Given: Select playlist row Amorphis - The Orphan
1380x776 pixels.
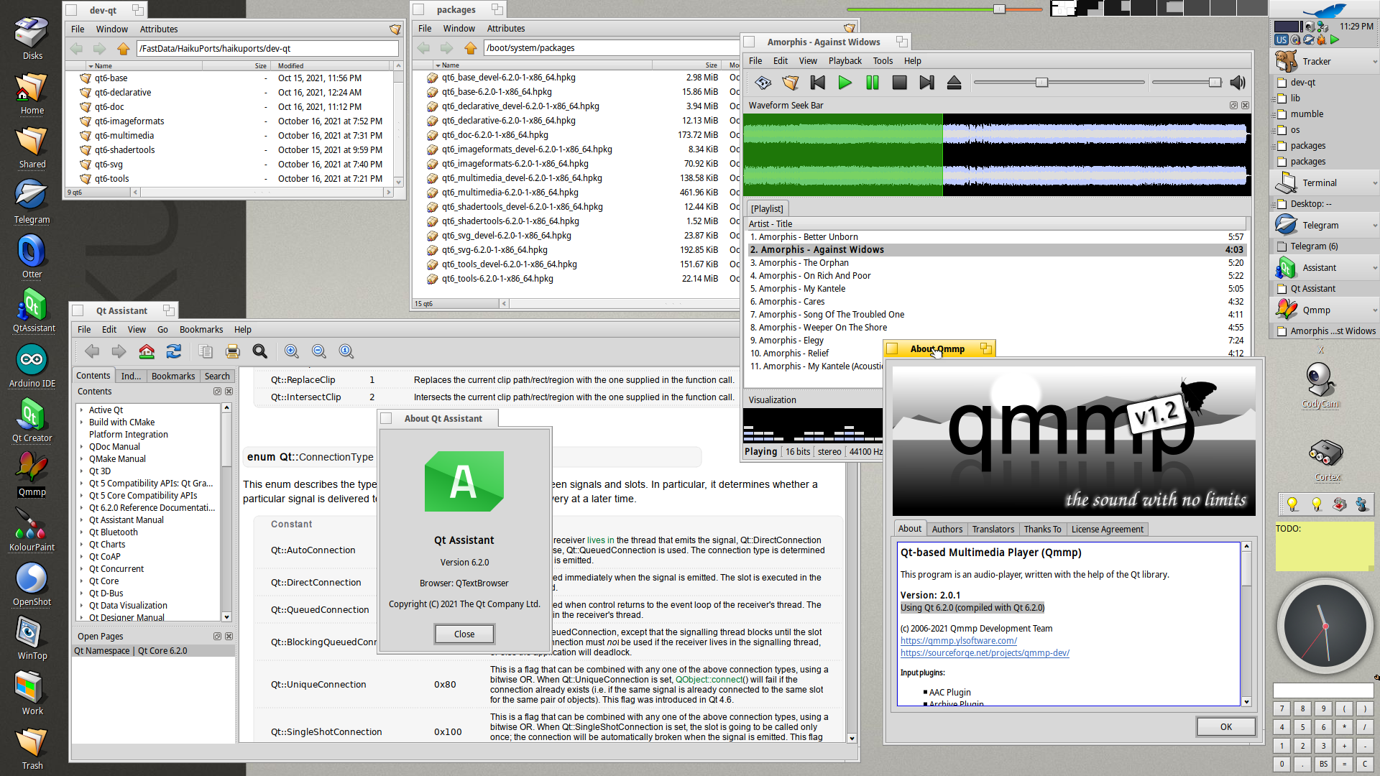Looking at the screenshot, I should click(996, 263).
